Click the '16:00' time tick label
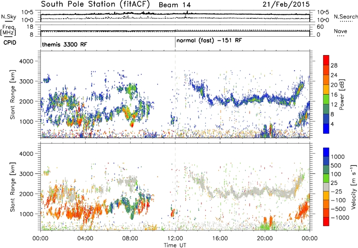Image resolution: width=358 pixels, height=248 pixels. click(220, 239)
